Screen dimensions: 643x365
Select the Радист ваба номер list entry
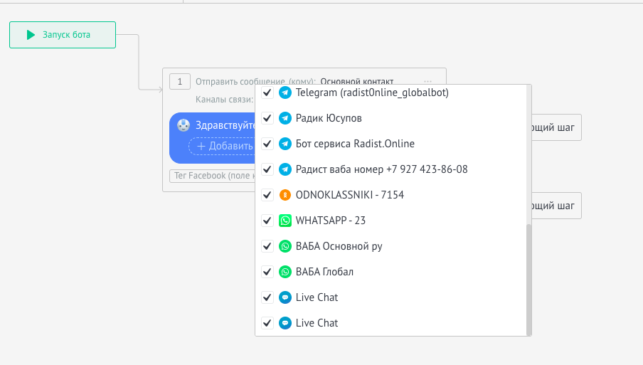381,169
